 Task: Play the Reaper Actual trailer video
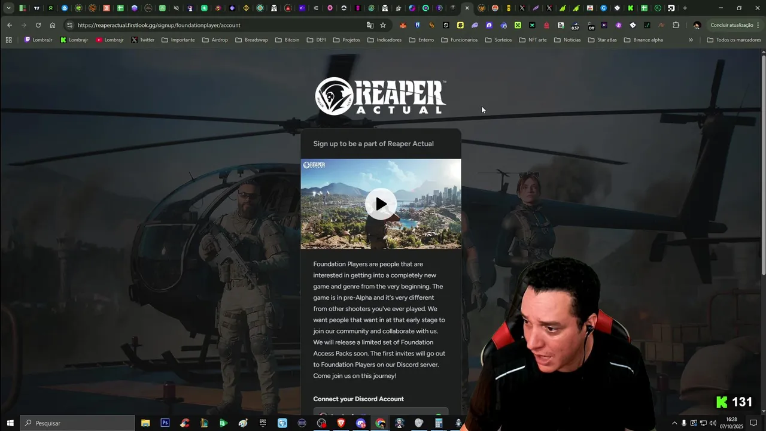tap(381, 204)
